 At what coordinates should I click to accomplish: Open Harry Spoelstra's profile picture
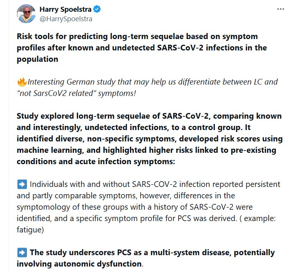point(26,14)
